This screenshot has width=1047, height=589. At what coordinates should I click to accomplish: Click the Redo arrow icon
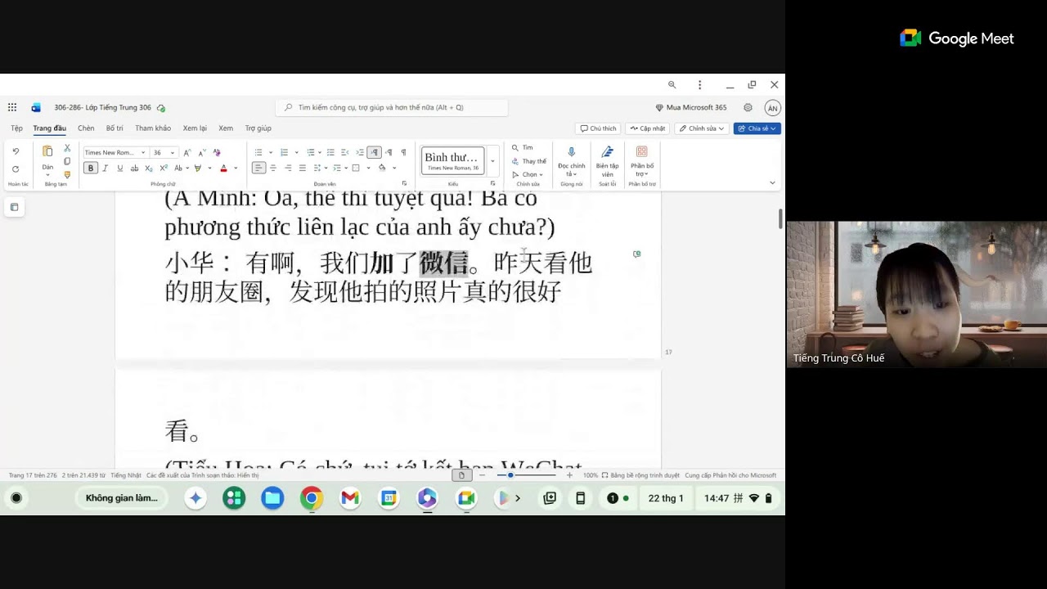(16, 169)
